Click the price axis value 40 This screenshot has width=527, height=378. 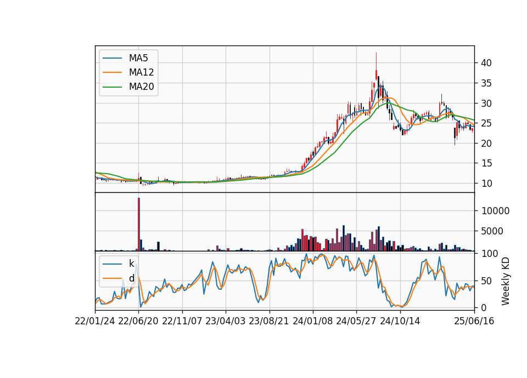click(486, 63)
